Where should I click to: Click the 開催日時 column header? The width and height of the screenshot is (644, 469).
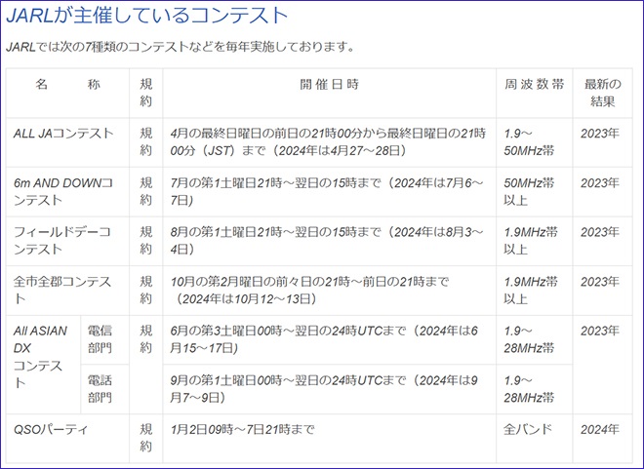[x=330, y=94]
